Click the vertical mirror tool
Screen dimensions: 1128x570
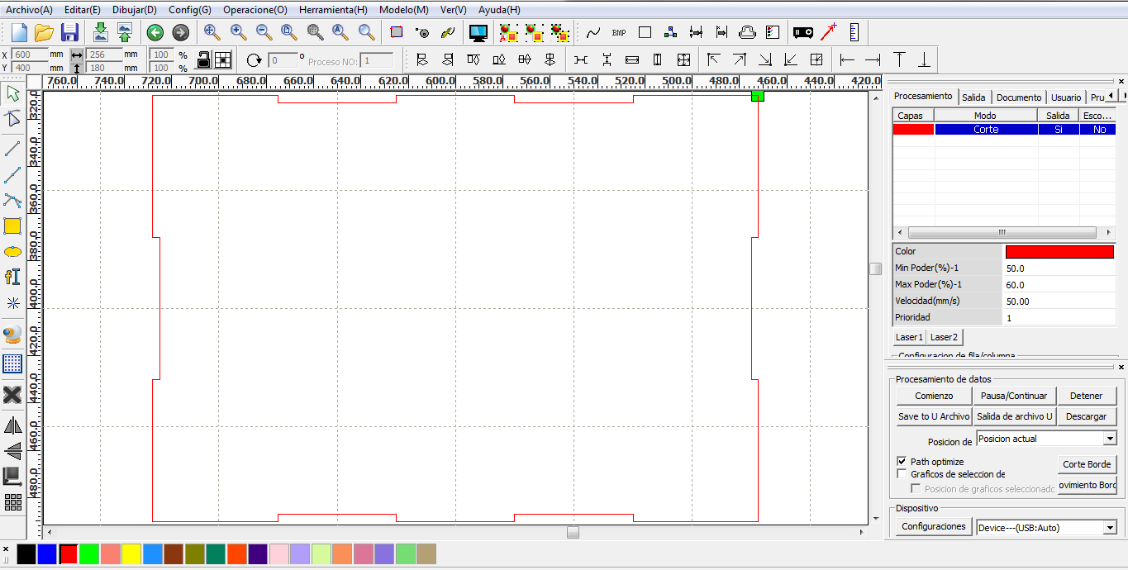(x=12, y=451)
